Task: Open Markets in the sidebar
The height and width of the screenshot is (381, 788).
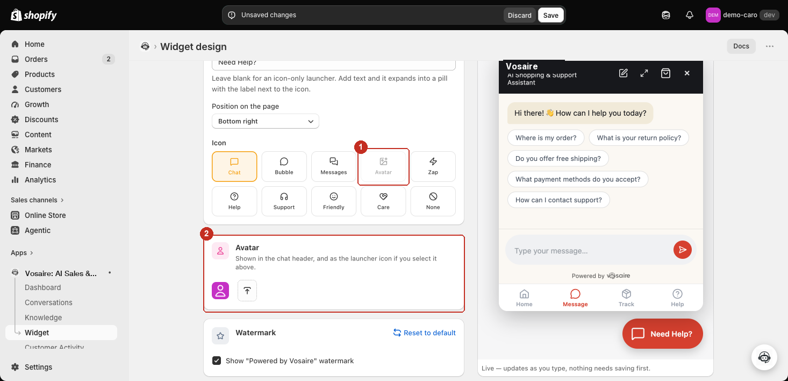Action: click(61, 150)
